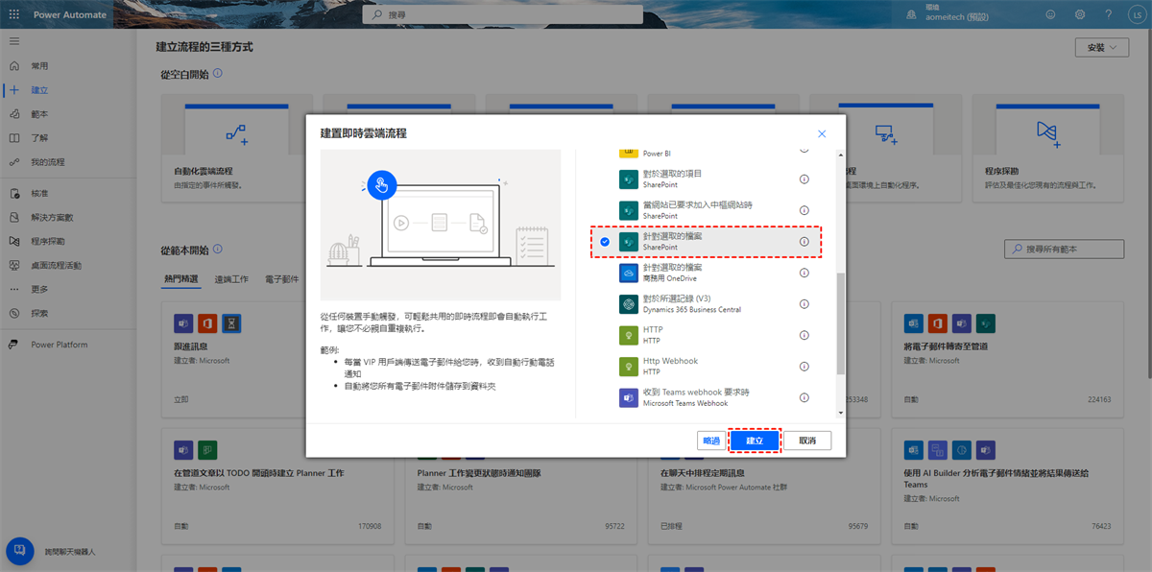Show info for 對於所選記錄 (V3) trigger
The height and width of the screenshot is (572, 1152).
point(804,304)
